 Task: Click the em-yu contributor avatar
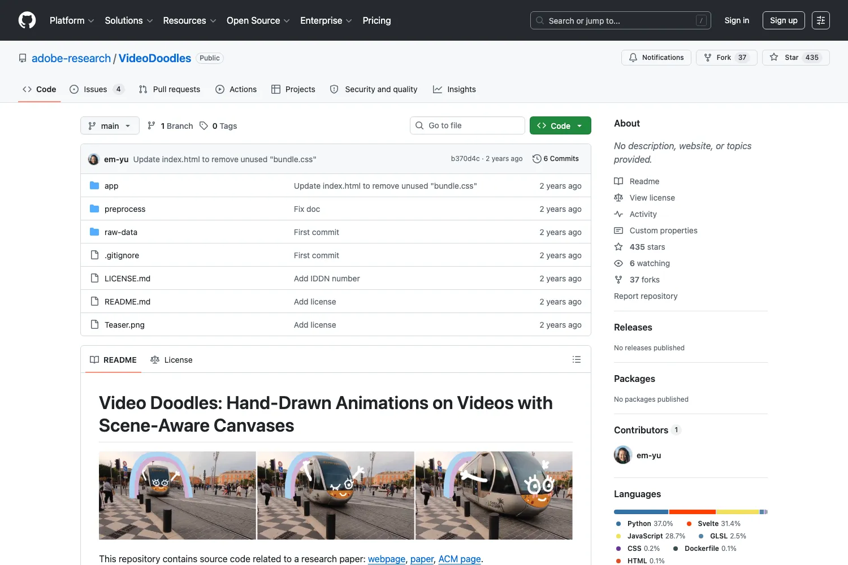coord(623,455)
